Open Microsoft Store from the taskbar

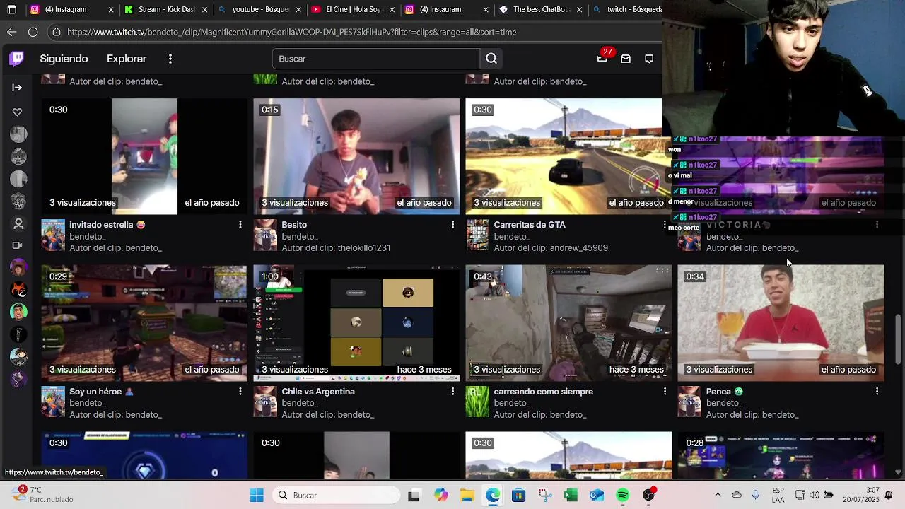click(x=518, y=496)
